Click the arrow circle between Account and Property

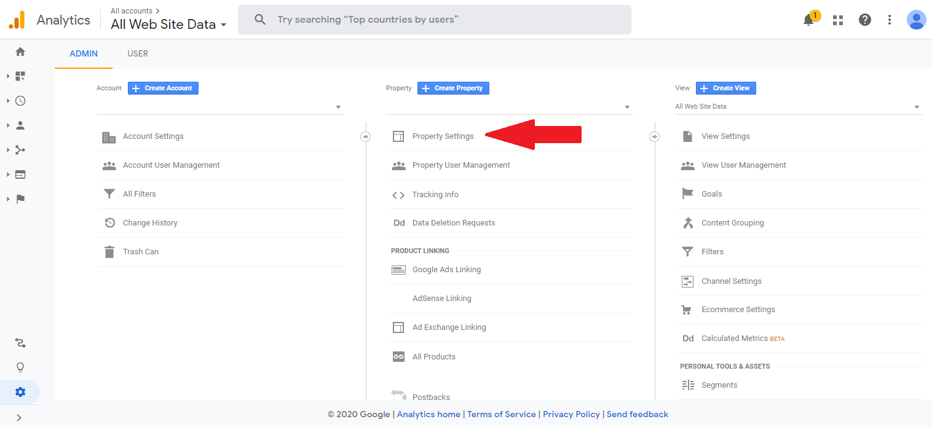tap(365, 137)
